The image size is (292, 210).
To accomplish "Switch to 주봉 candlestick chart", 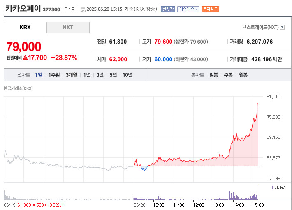I will click(x=228, y=75).
